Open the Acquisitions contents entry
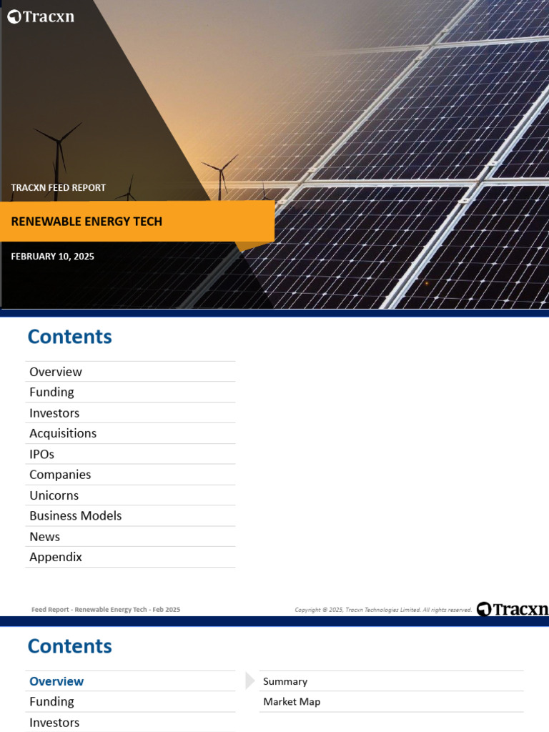 (130, 433)
